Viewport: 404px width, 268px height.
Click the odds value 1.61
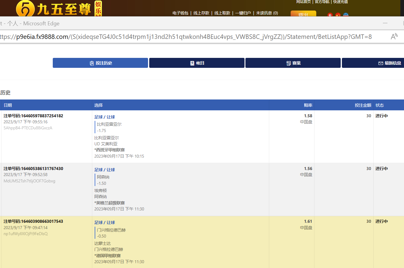308,221
